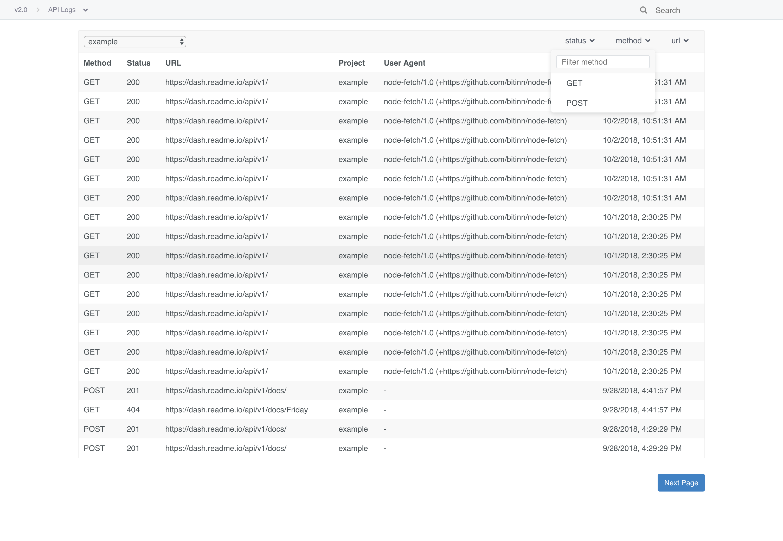
Task: Collapse the method filter dropdown
Action: pos(633,41)
